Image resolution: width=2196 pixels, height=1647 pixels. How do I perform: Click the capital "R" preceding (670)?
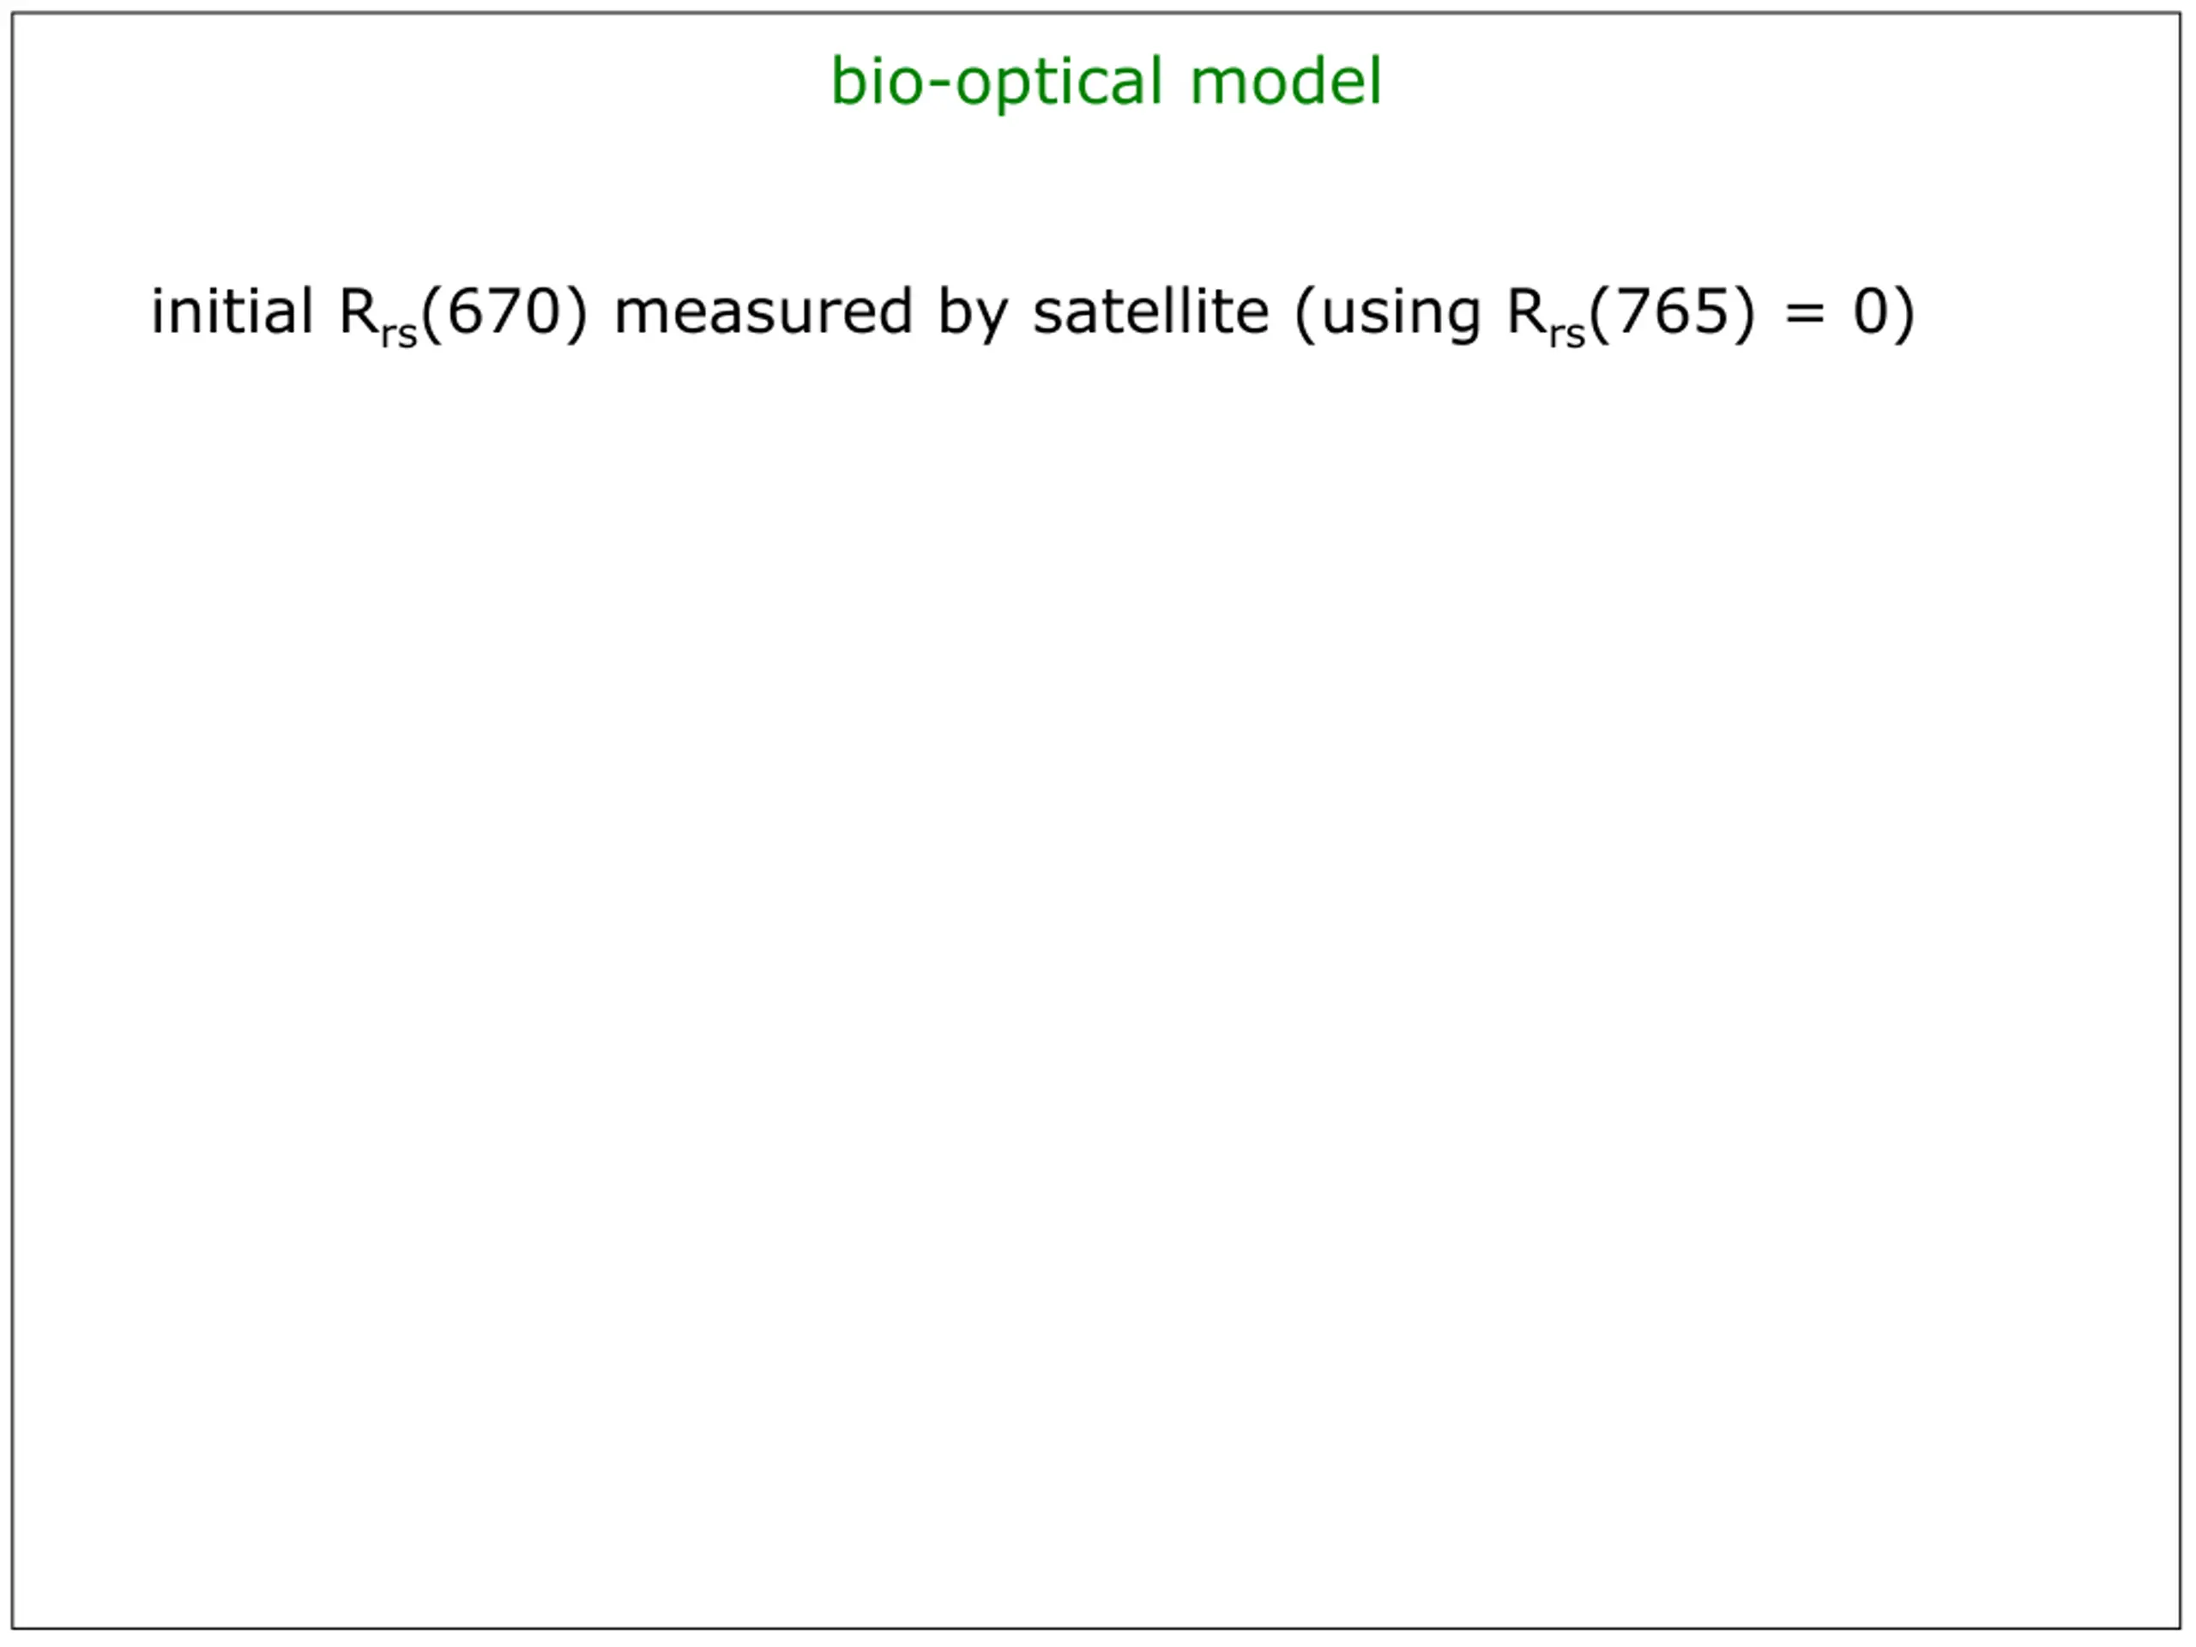pyautogui.click(x=359, y=311)
